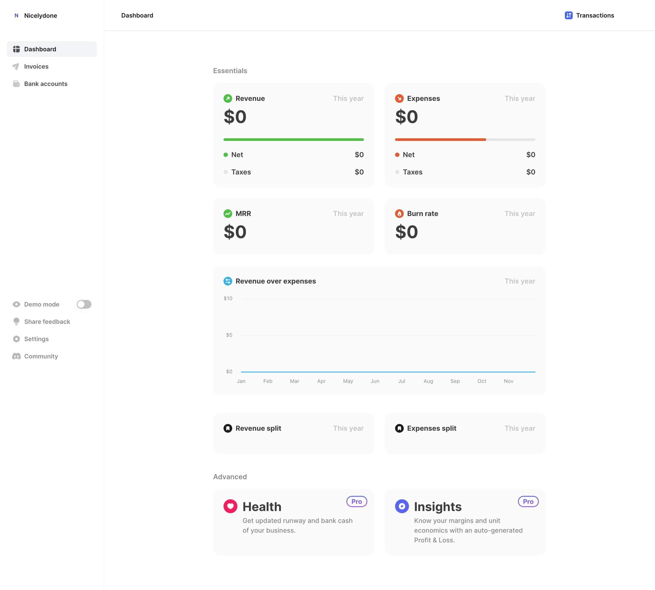Open the Burn rate This year selector
This screenshot has height=590, width=655.
tap(520, 213)
